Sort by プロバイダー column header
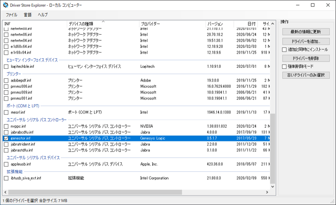The height and width of the screenshot is (205, 336). pos(172,24)
